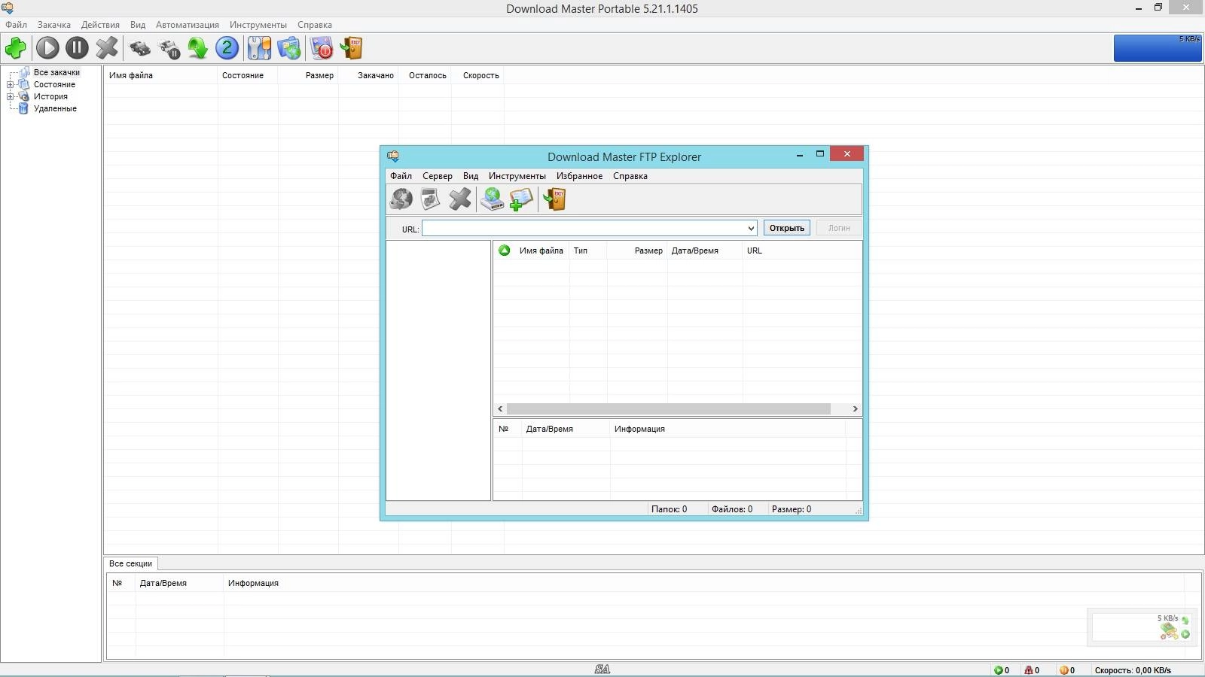Click the orange paused counter in status bar
Screen dimensions: 1205x677
(1067, 670)
